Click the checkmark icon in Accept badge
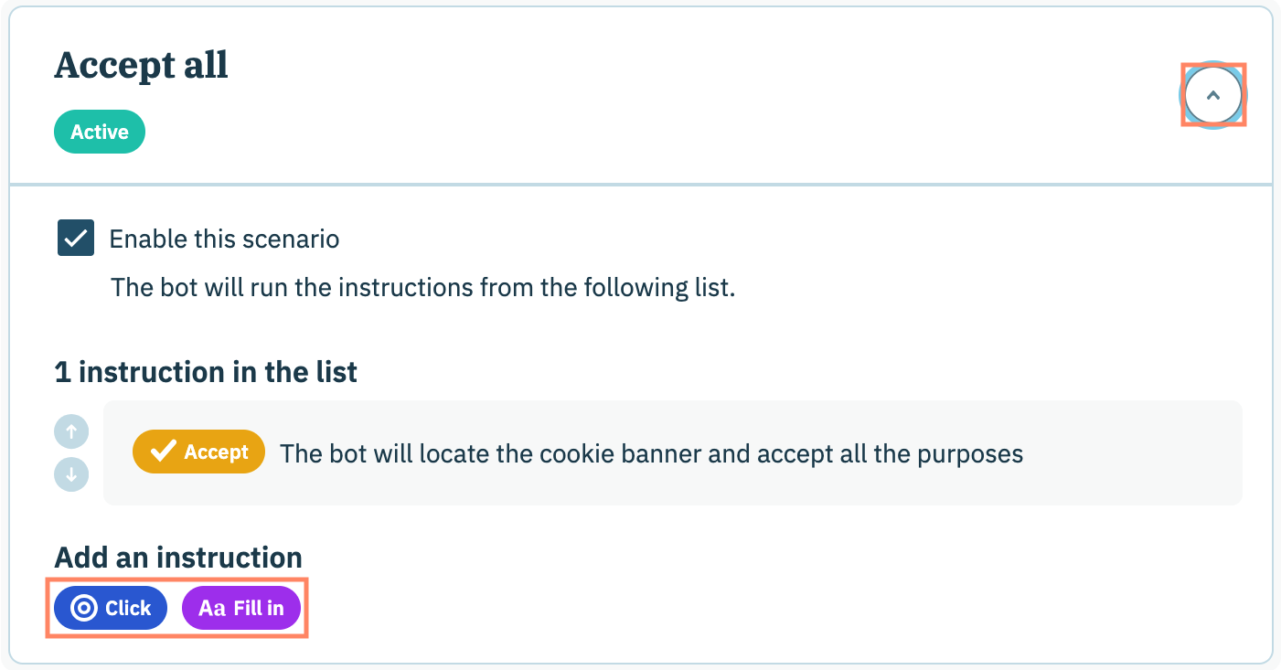 (163, 452)
